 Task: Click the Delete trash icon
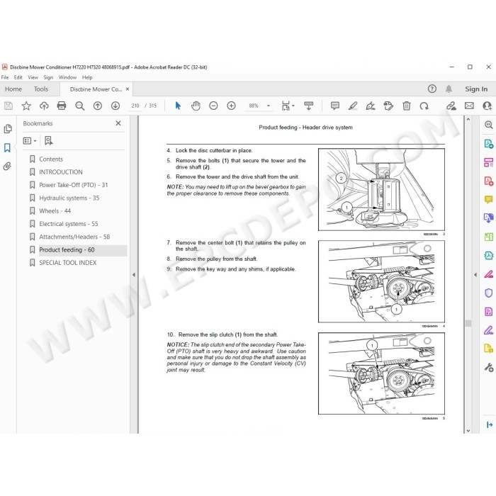tap(407, 106)
